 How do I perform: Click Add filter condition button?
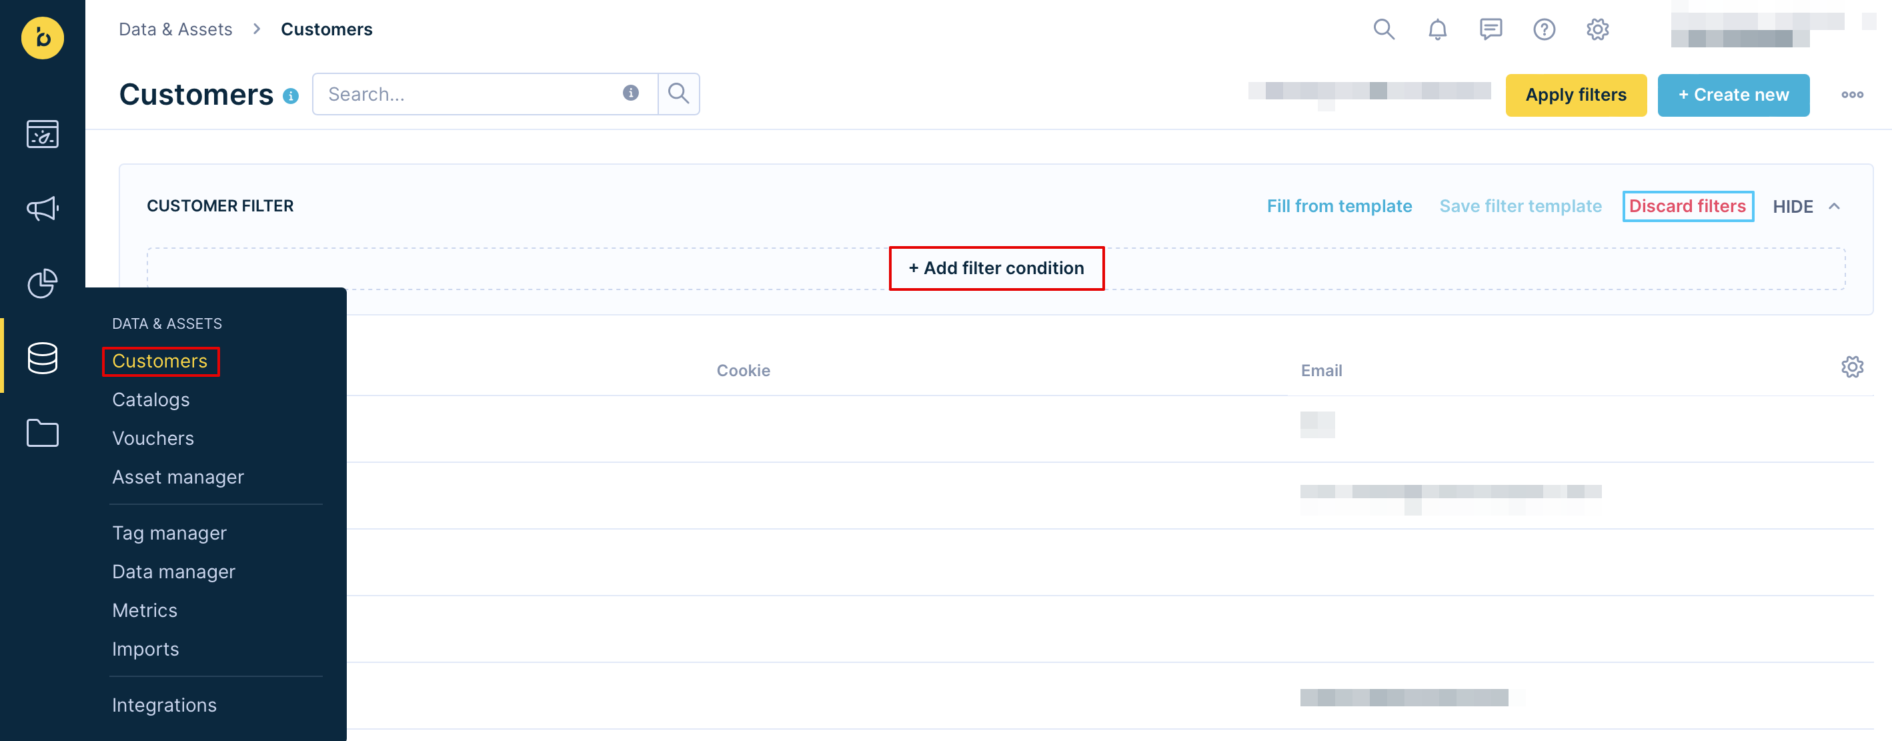point(996,268)
